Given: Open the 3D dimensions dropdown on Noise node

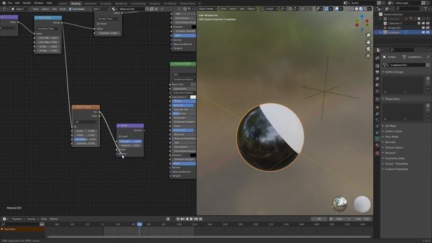Looking at the screenshot, I should 86,122.
